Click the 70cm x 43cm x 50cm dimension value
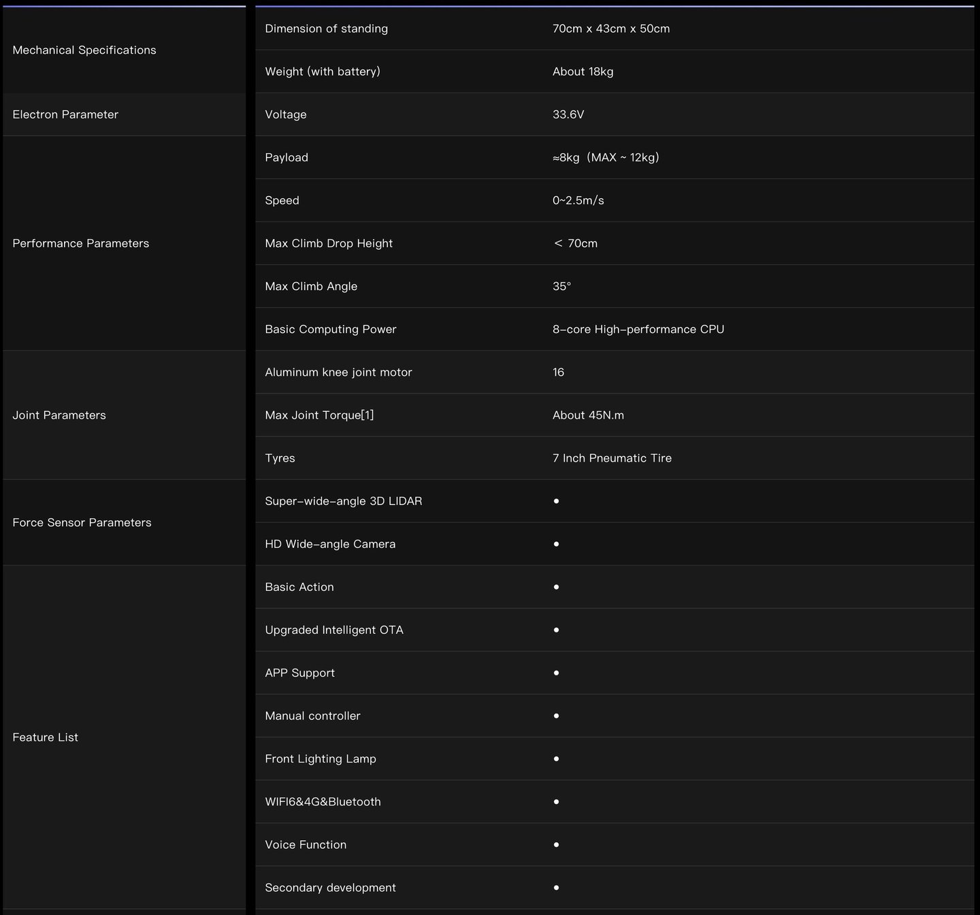The image size is (980, 915). (610, 29)
